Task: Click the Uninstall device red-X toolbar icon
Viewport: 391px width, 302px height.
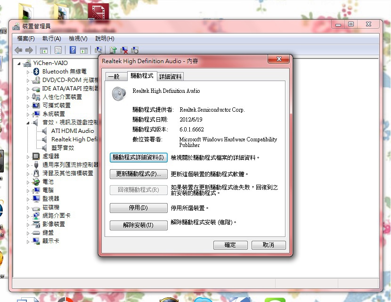Action: (x=124, y=50)
